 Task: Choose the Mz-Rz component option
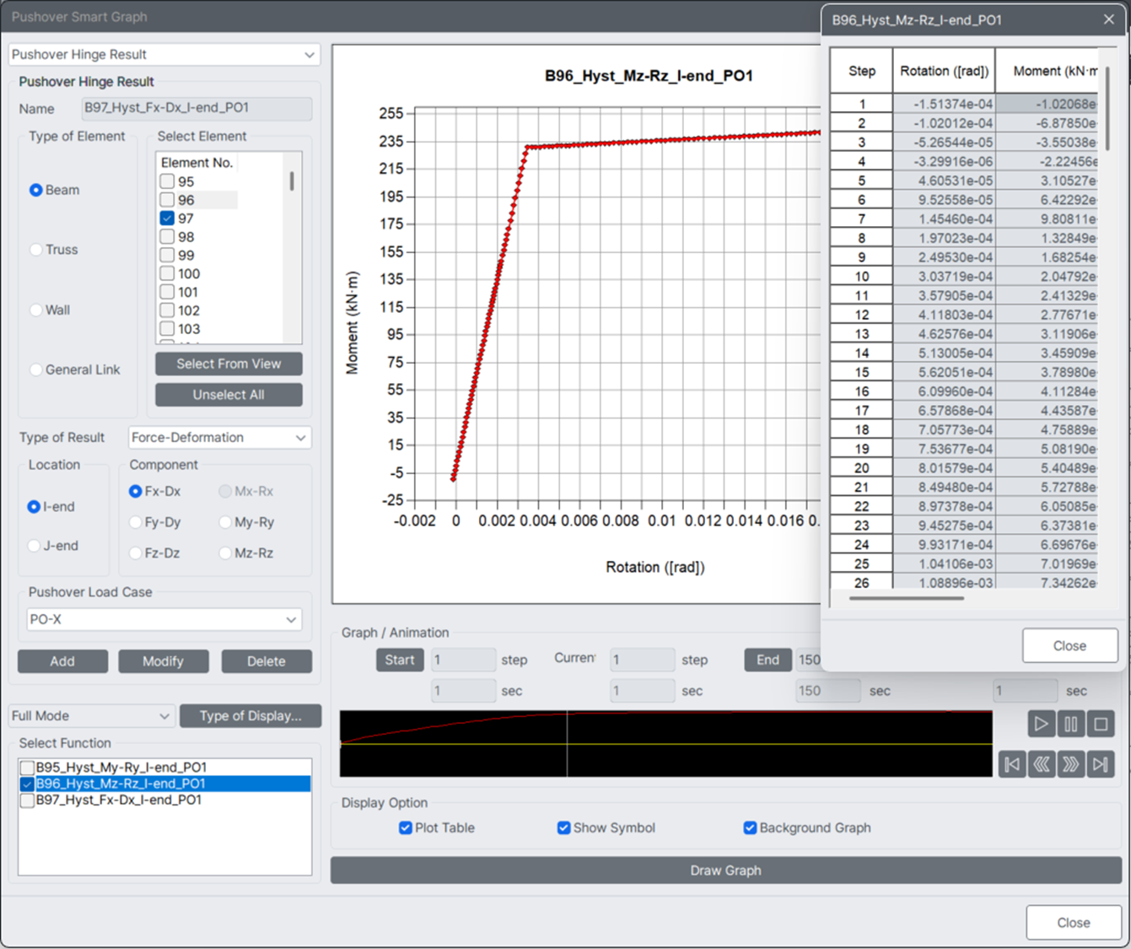pos(225,553)
